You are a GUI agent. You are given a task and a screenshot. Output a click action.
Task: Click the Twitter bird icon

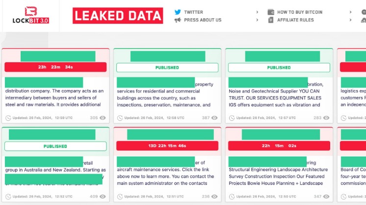click(178, 12)
